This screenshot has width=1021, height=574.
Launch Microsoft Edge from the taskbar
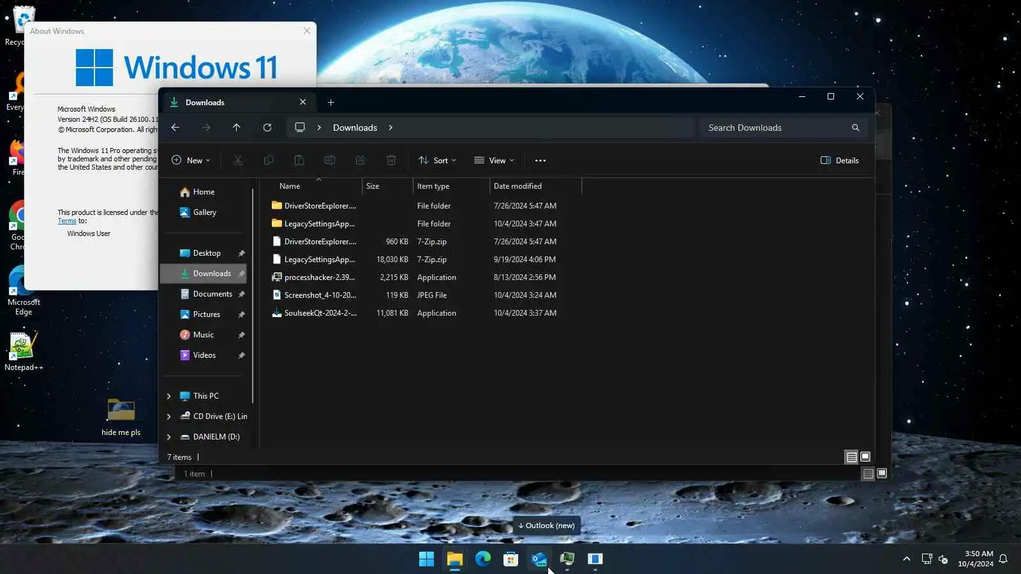pos(482,559)
